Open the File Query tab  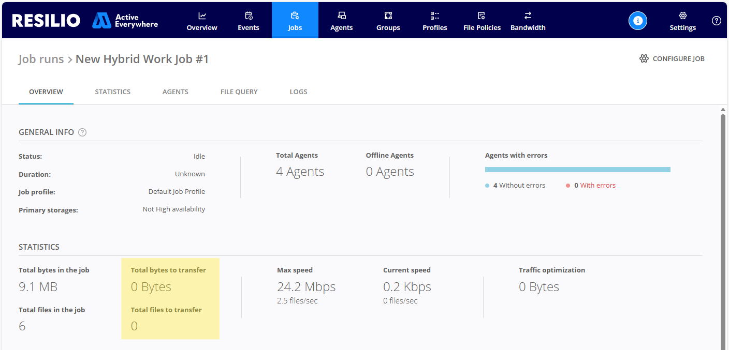point(239,92)
